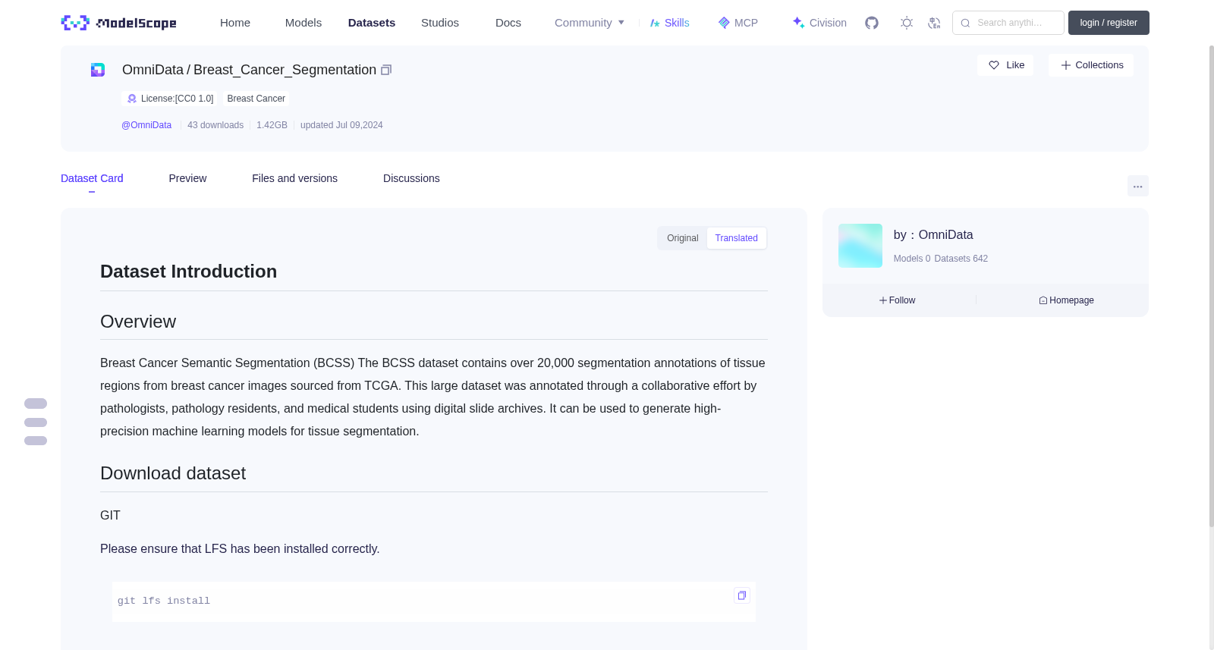The width and height of the screenshot is (1214, 650).
Task: Select the Translated text view
Action: click(x=736, y=238)
